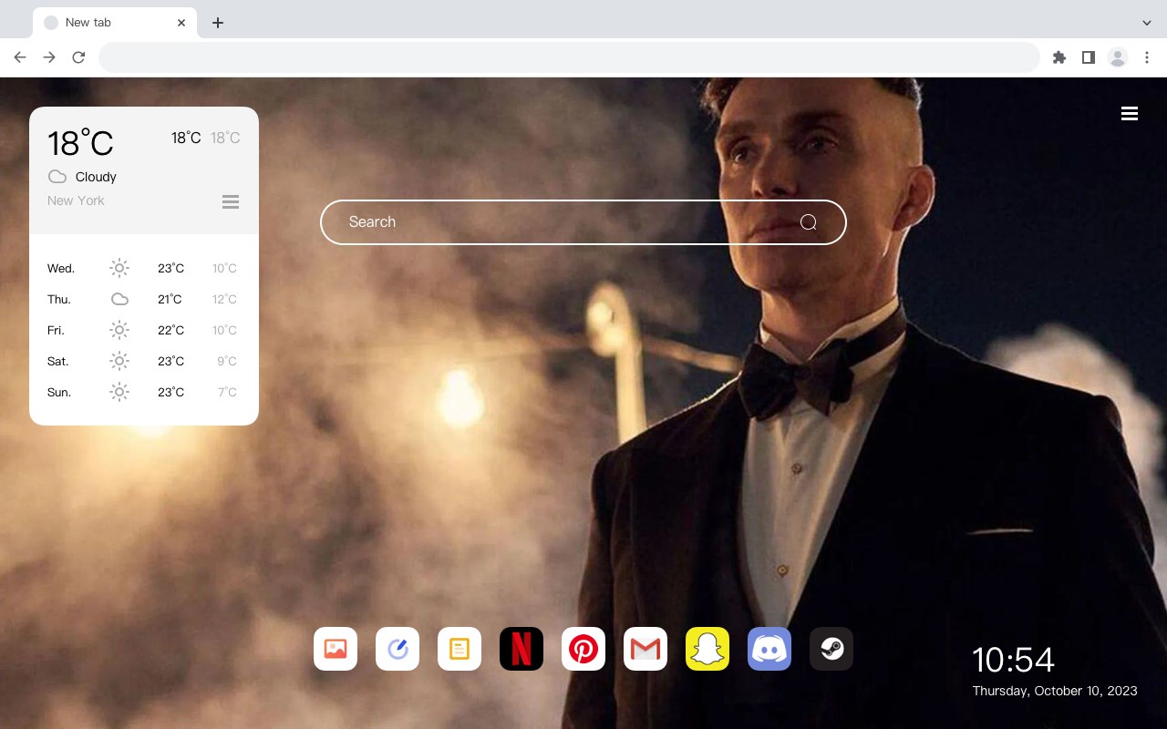Click the Extensions puzzle icon
Viewport: 1167px width, 729px height.
pyautogui.click(x=1059, y=57)
